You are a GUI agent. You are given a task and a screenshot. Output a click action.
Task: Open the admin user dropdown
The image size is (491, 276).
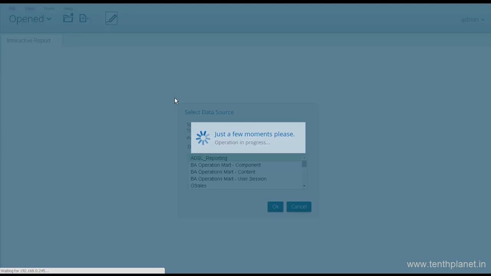472,20
